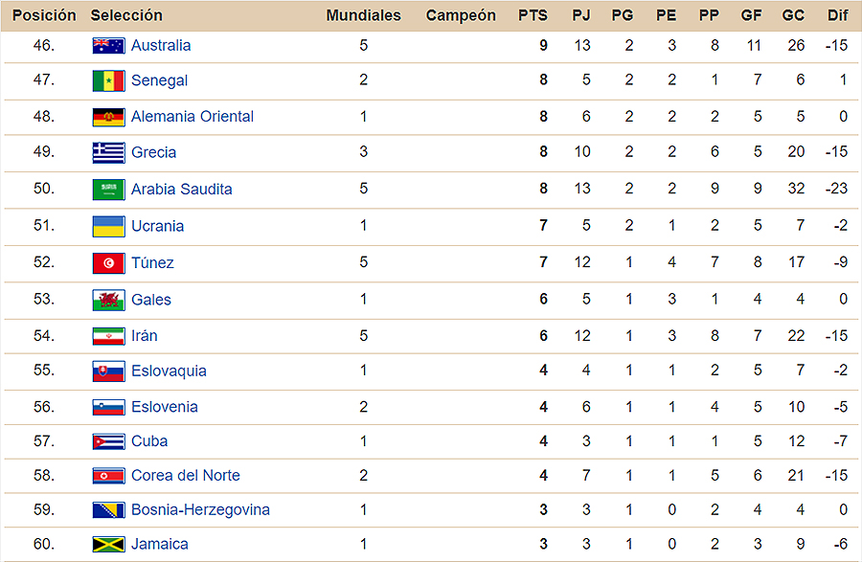Click the Arabia Saudita flag icon
Image resolution: width=862 pixels, height=562 pixels.
pos(108,189)
